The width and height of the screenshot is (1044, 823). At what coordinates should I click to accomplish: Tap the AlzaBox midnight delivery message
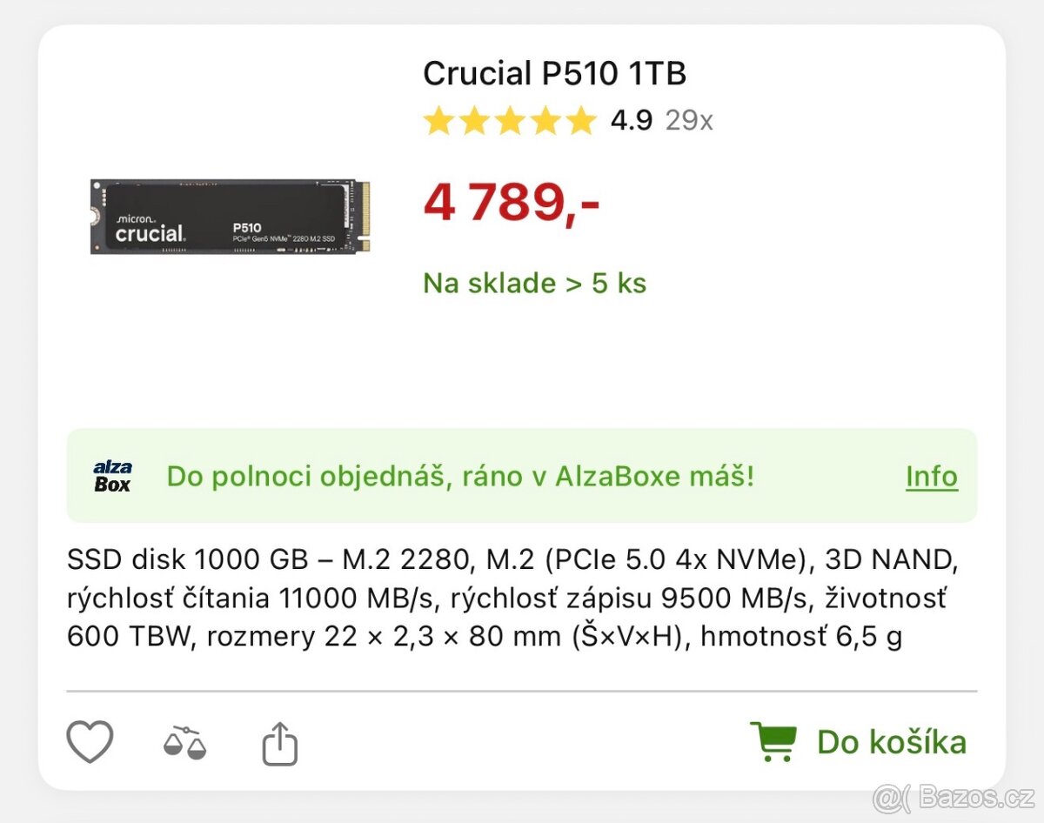tap(460, 477)
